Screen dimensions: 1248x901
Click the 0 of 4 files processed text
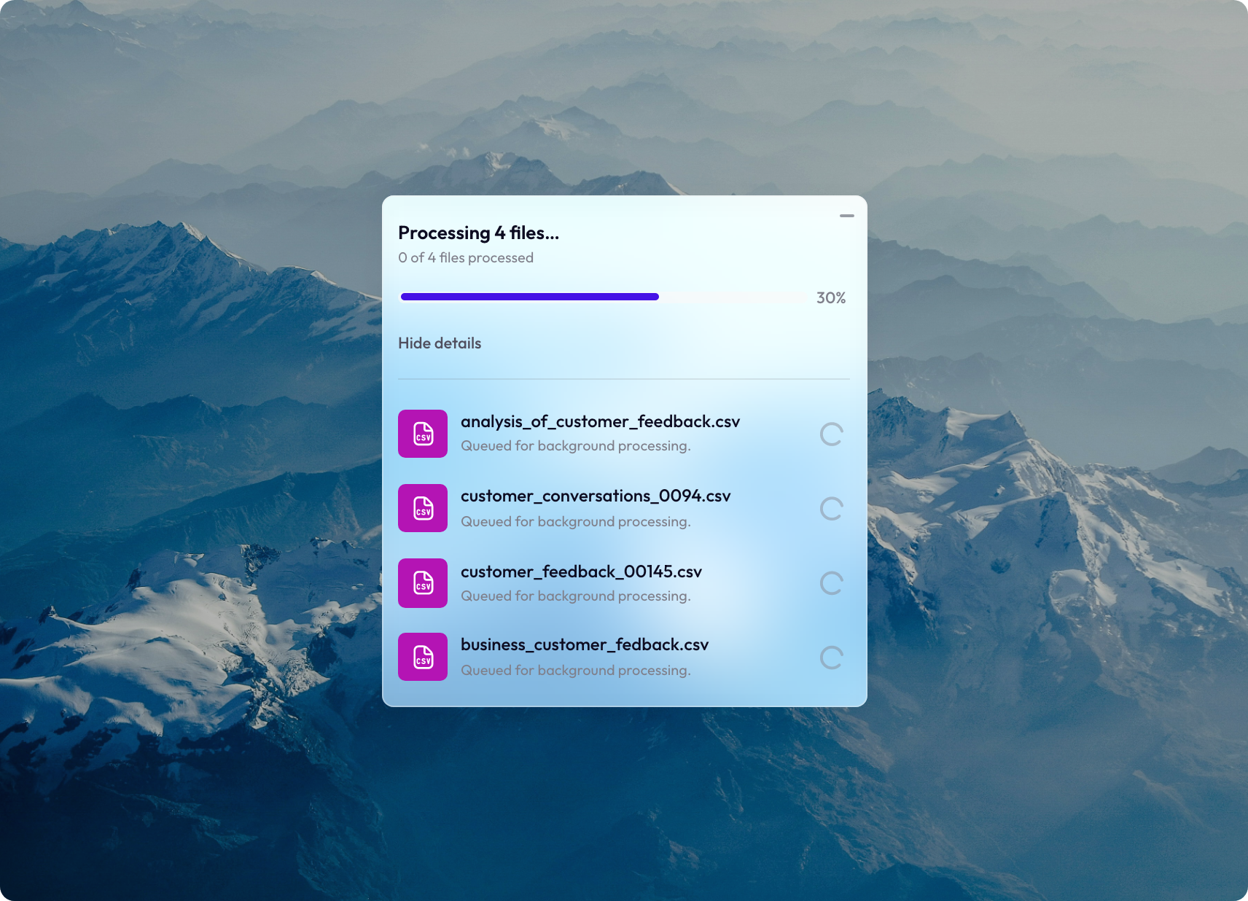pyautogui.click(x=466, y=257)
